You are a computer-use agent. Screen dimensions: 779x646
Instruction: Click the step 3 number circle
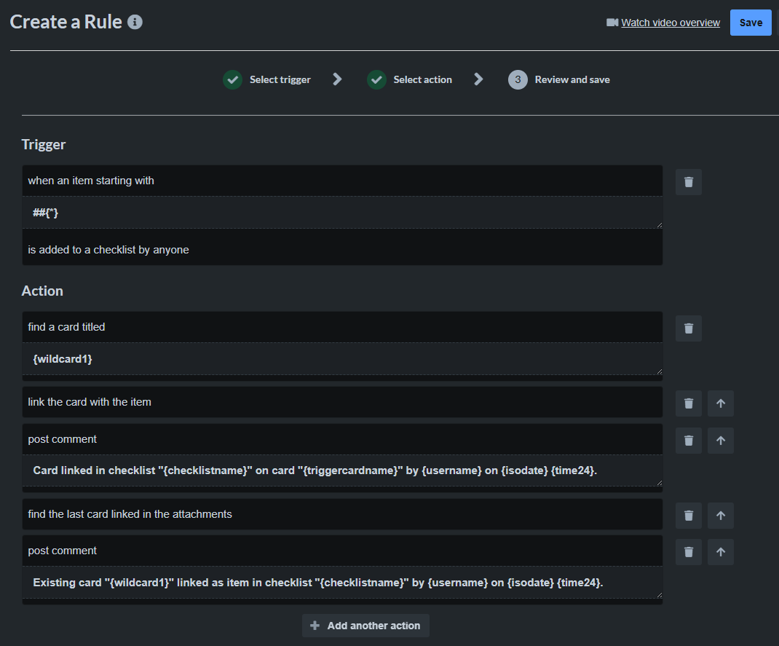pyautogui.click(x=518, y=79)
